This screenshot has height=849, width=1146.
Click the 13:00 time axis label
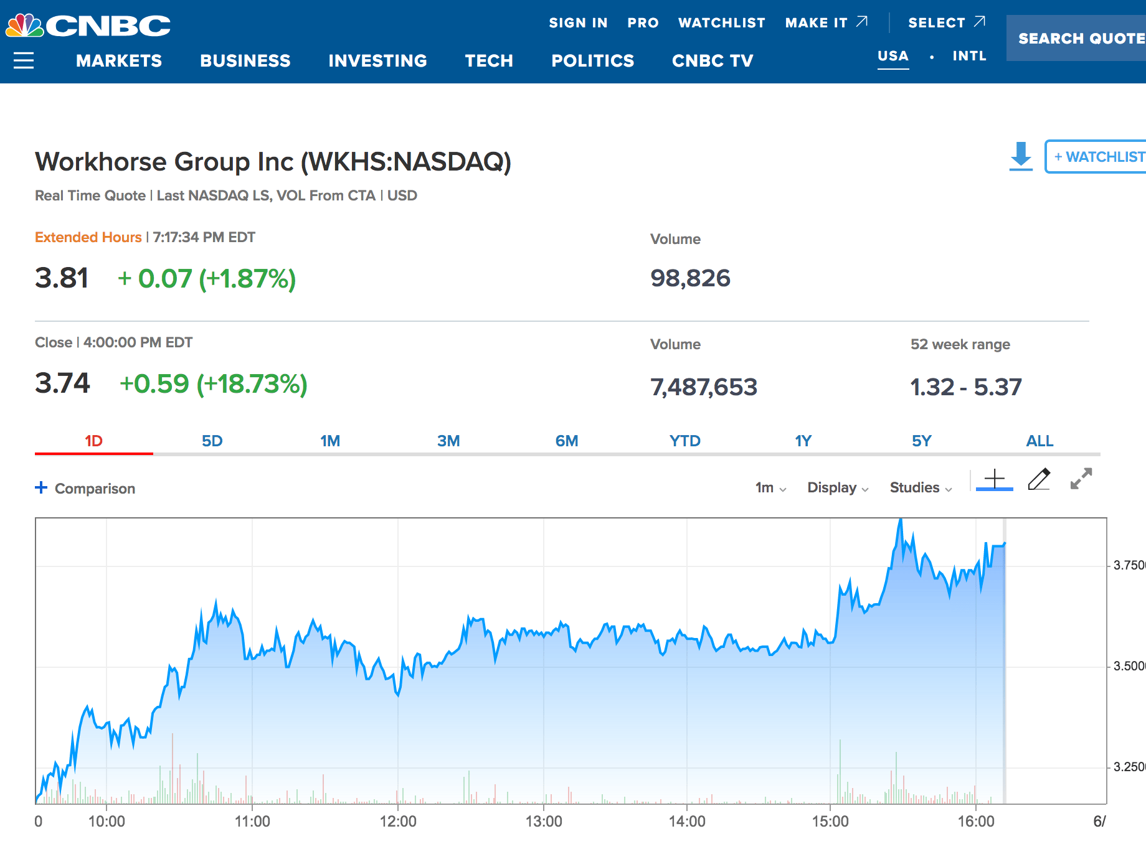coord(544,822)
